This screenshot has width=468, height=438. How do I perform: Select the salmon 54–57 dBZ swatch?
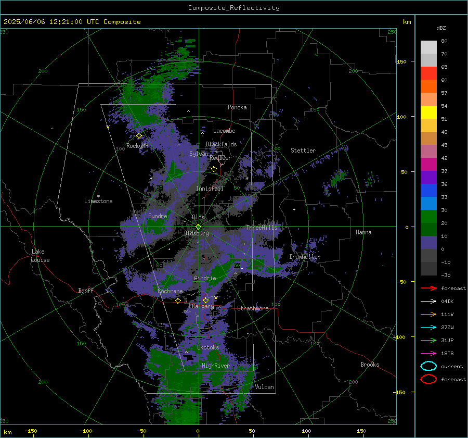pyautogui.click(x=428, y=99)
